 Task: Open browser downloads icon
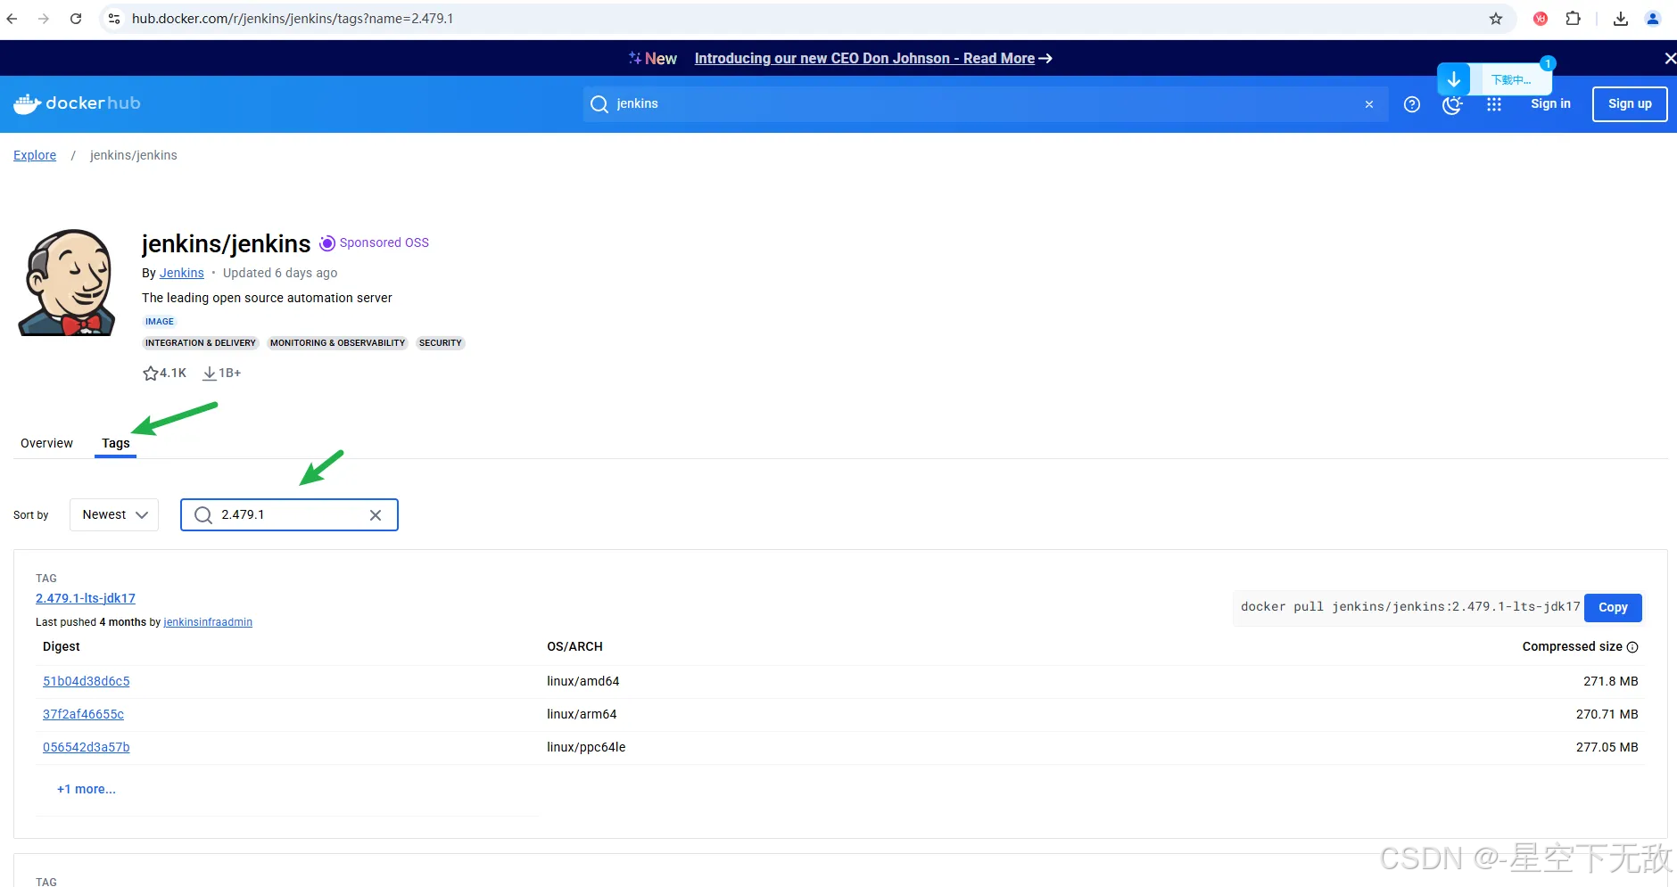point(1621,19)
